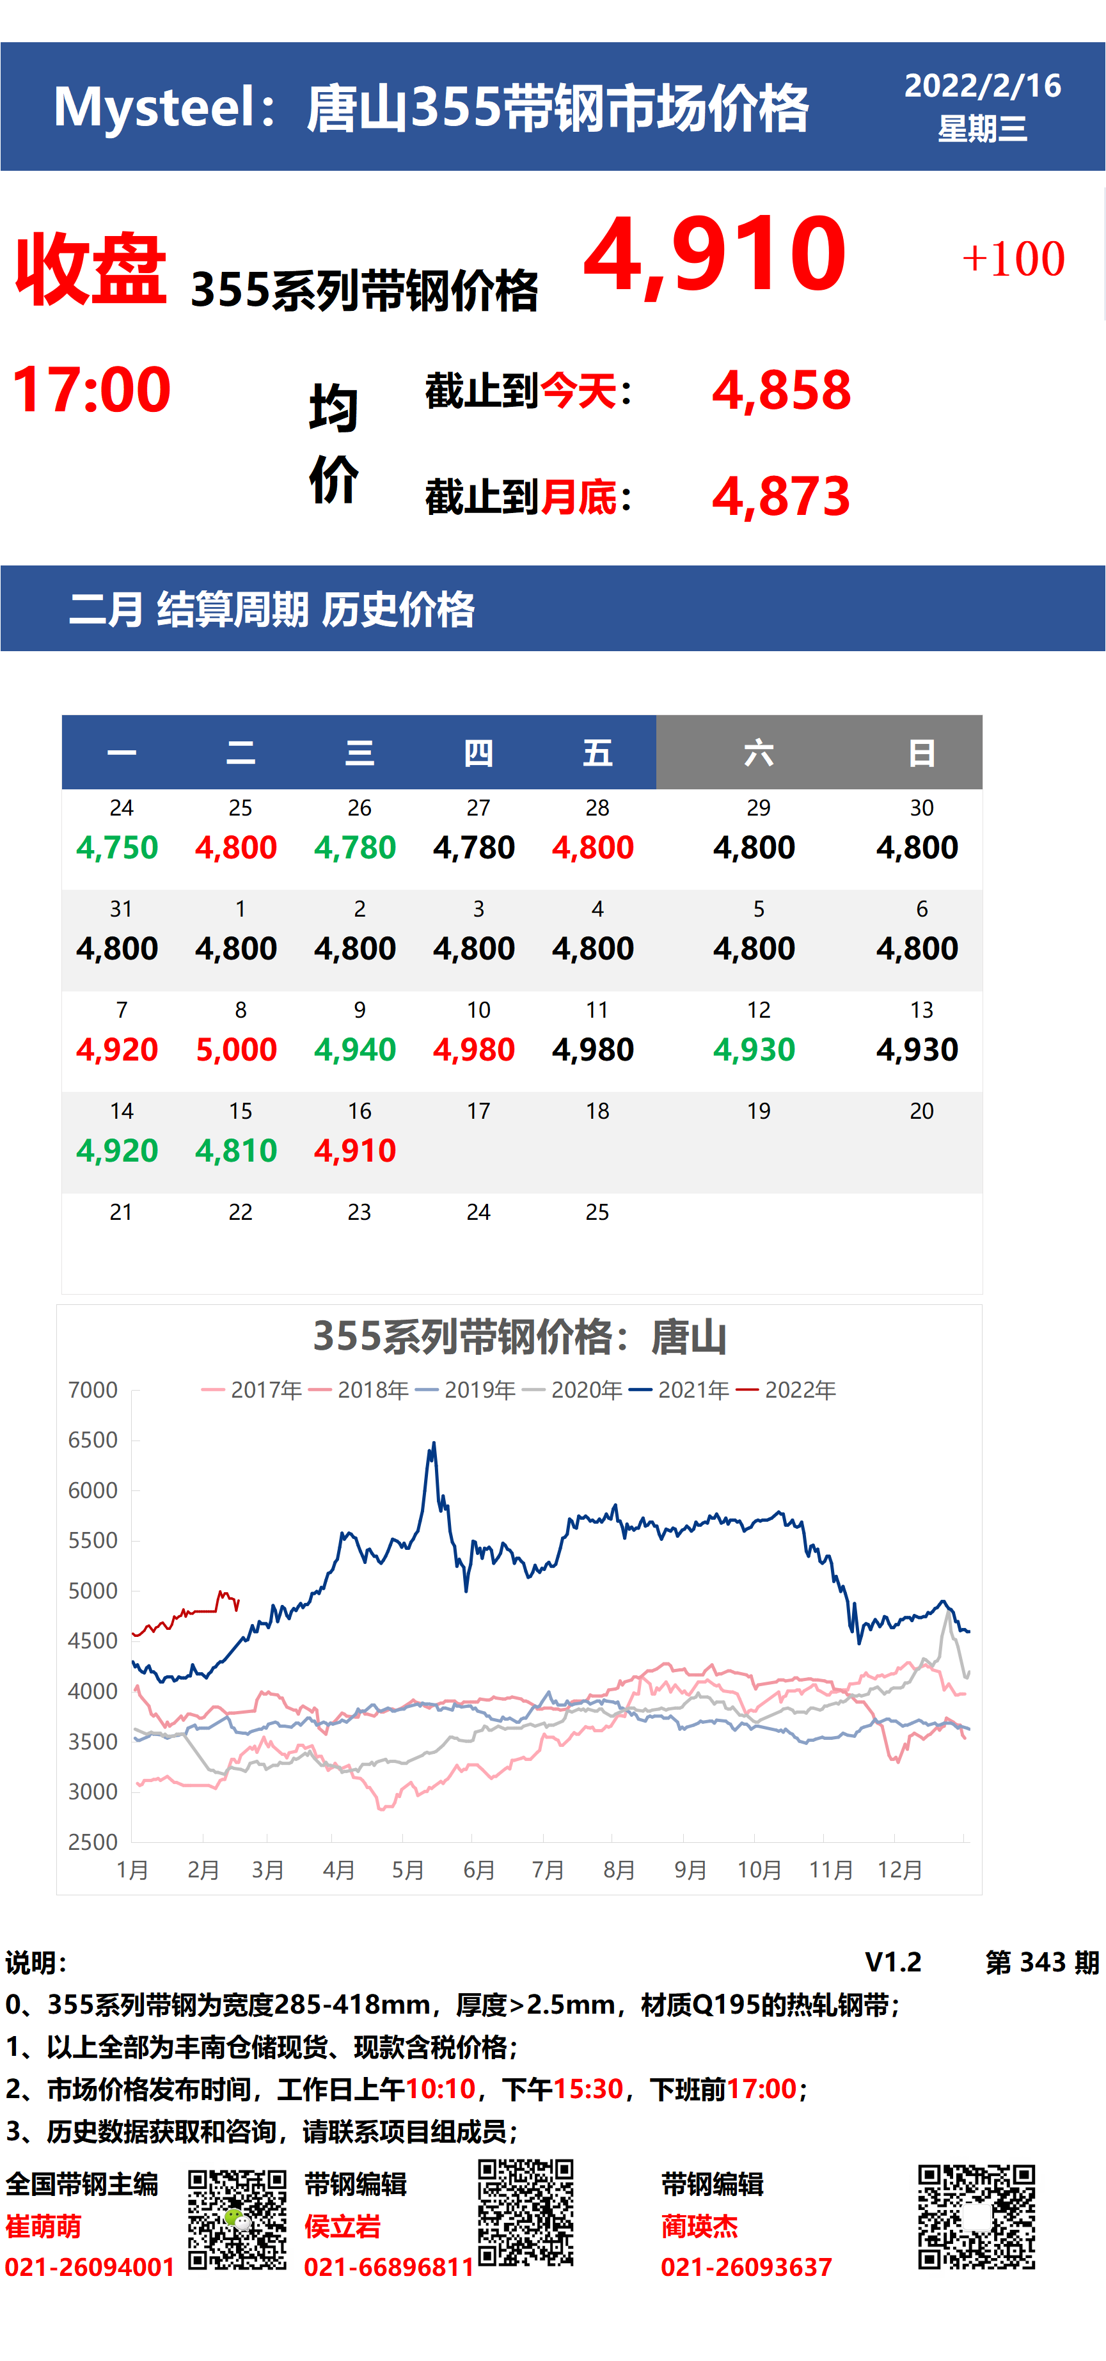Select the 4,873 month-end average value
Viewport: 1106px width, 2361px height.
point(782,496)
